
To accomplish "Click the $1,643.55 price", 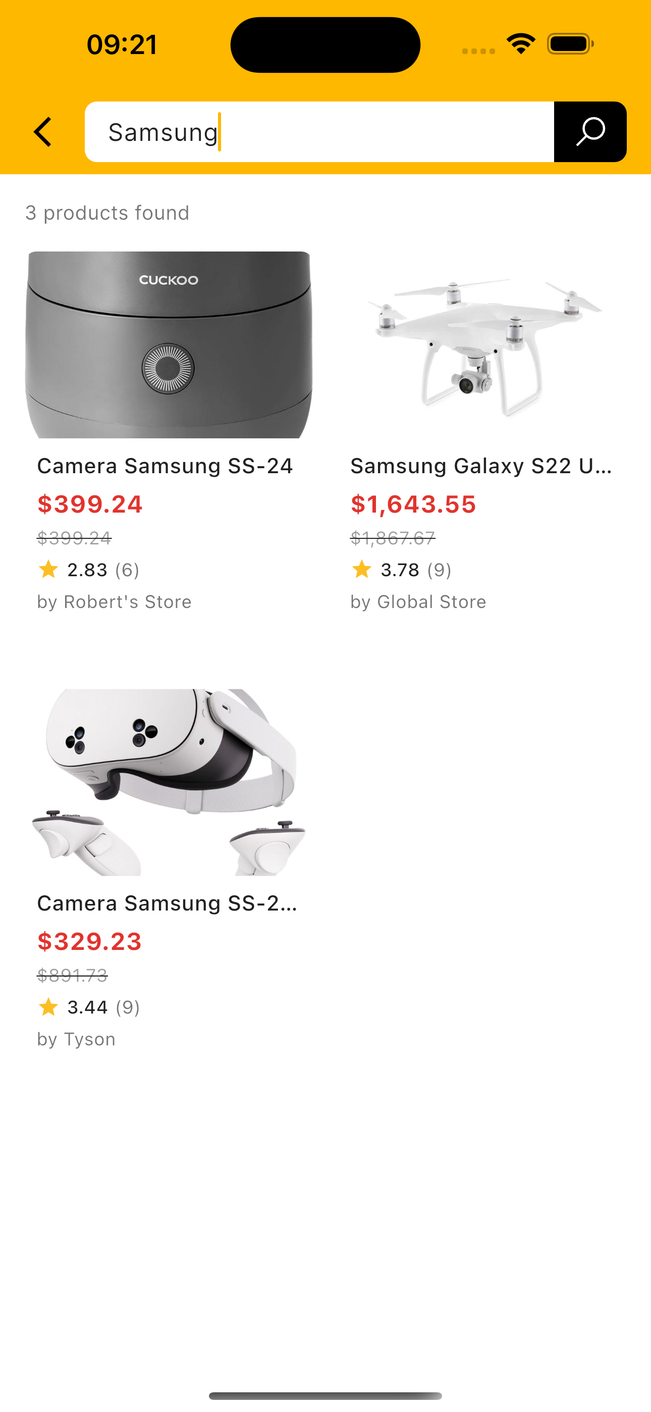I will (x=413, y=505).
